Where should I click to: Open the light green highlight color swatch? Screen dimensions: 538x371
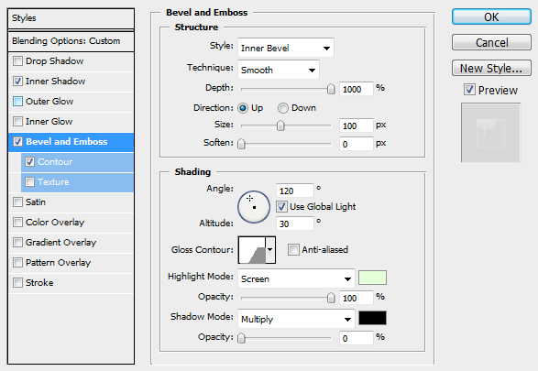[x=372, y=278]
